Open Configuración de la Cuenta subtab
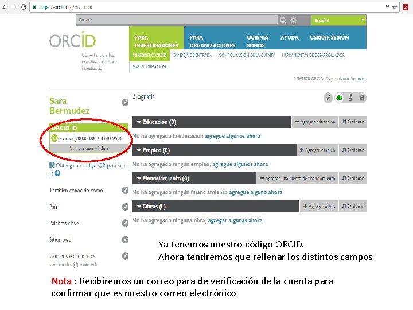413x310 pixels. [x=247, y=55]
